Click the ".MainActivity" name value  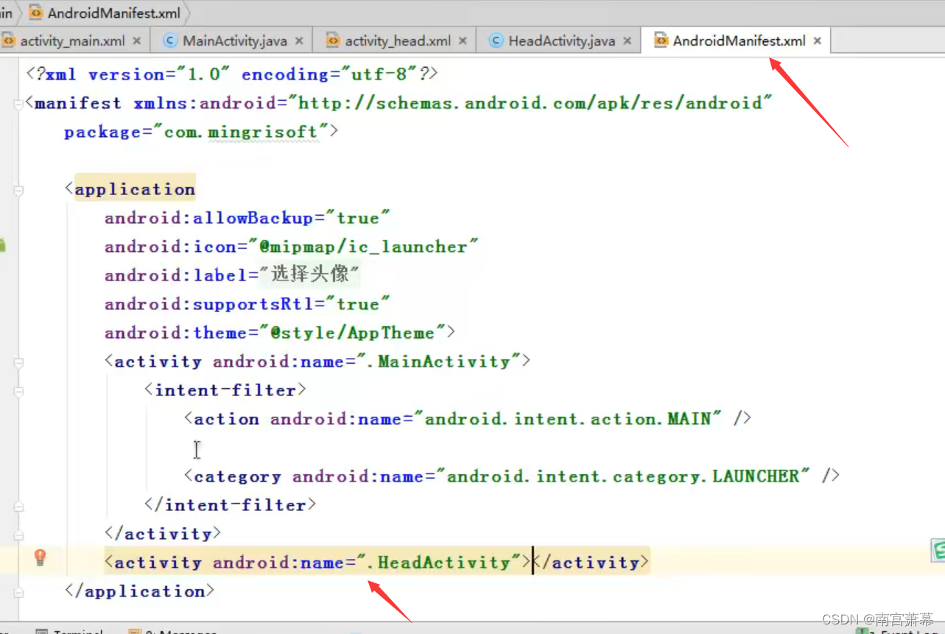[438, 362]
